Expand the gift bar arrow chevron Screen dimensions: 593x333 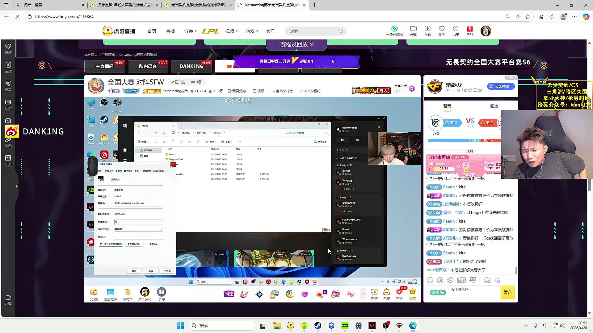click(x=363, y=294)
